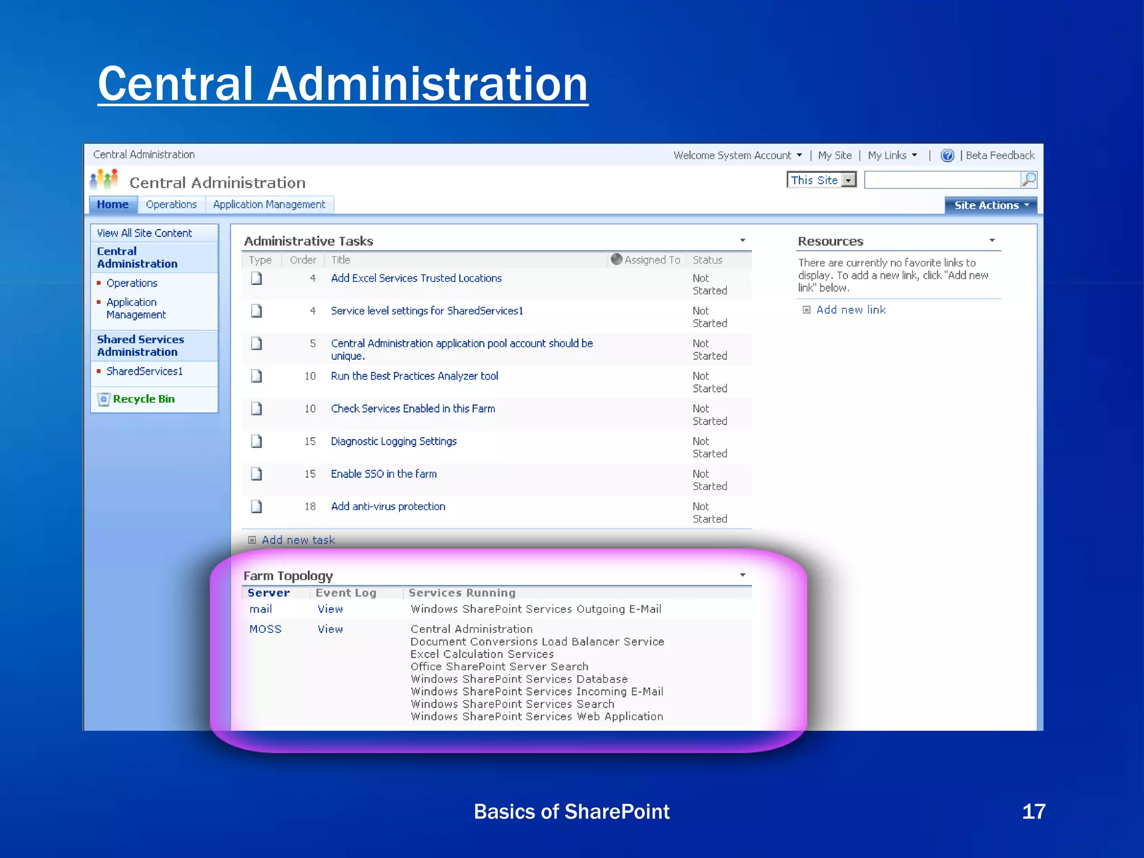Open SharedServices1 in sidebar
Viewport: 1144px width, 858px height.
pos(144,371)
